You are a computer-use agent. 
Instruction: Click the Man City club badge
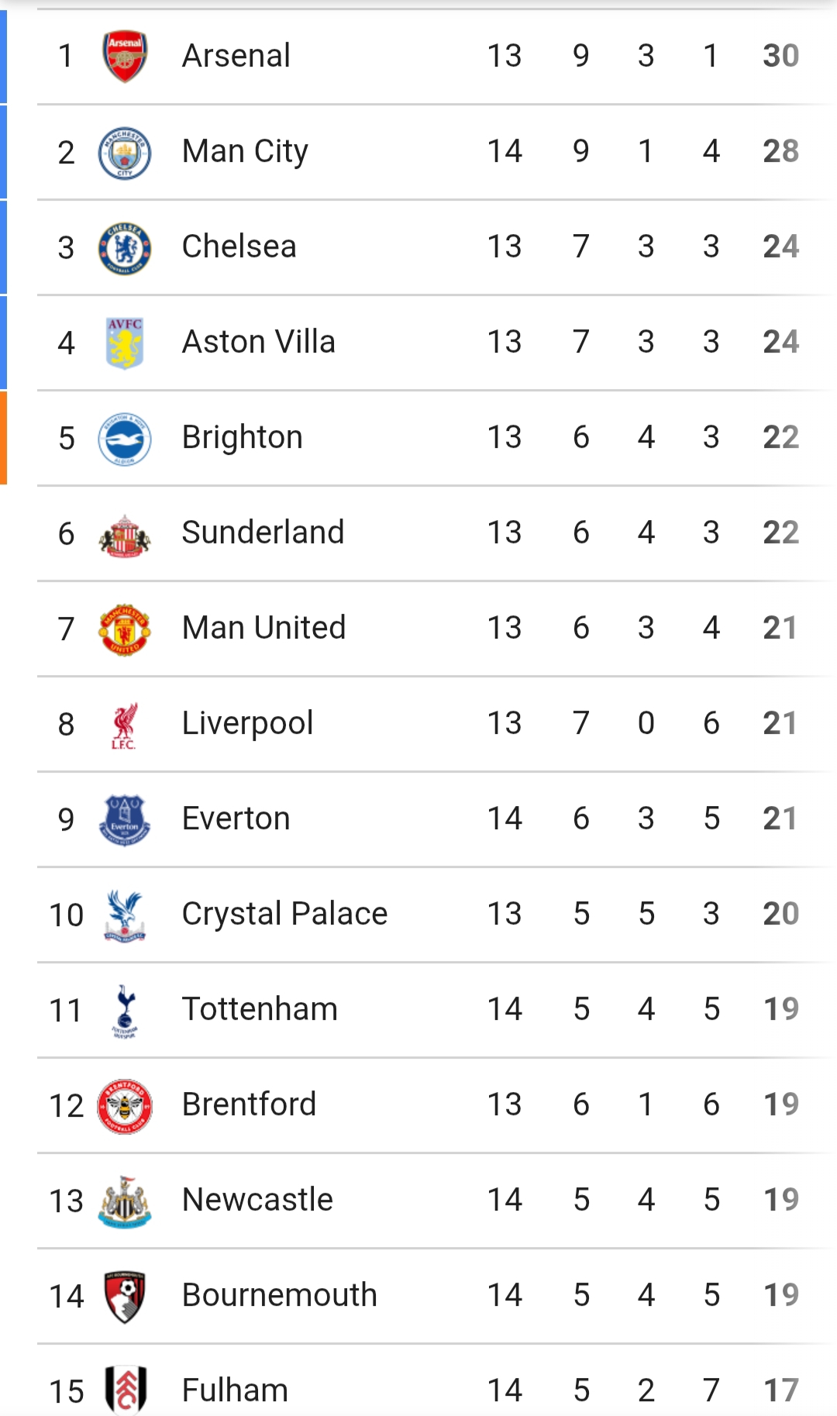tap(125, 152)
